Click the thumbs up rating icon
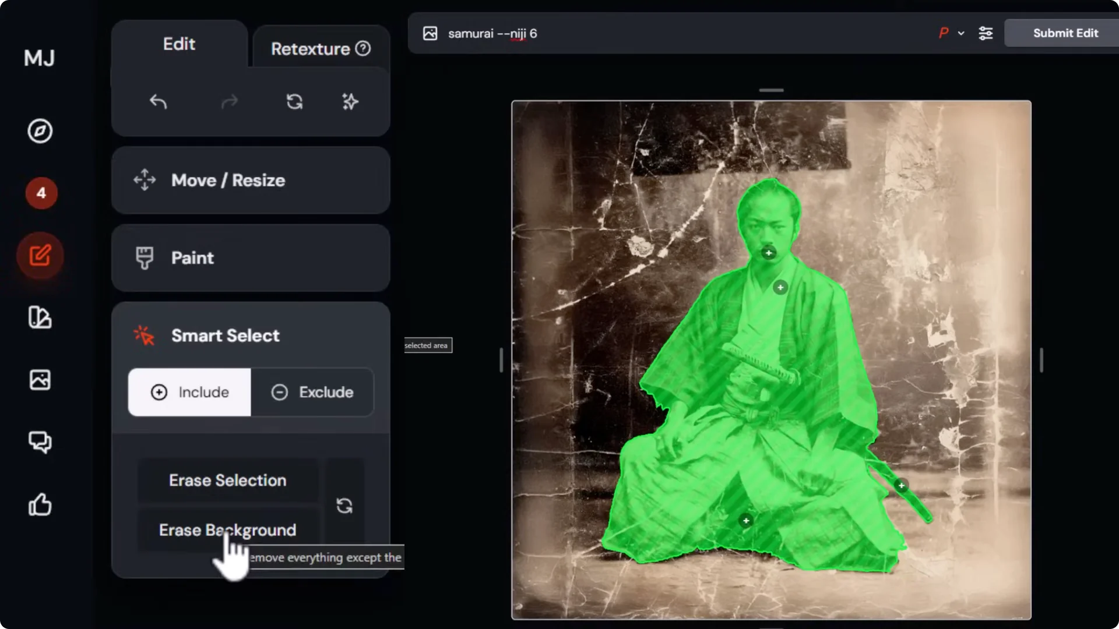This screenshot has height=629, width=1119. (40, 506)
